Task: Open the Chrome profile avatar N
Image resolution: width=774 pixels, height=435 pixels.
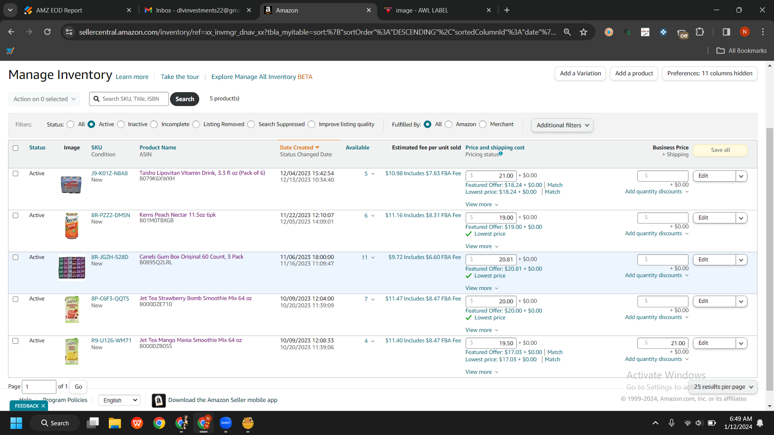Action: coord(745,32)
